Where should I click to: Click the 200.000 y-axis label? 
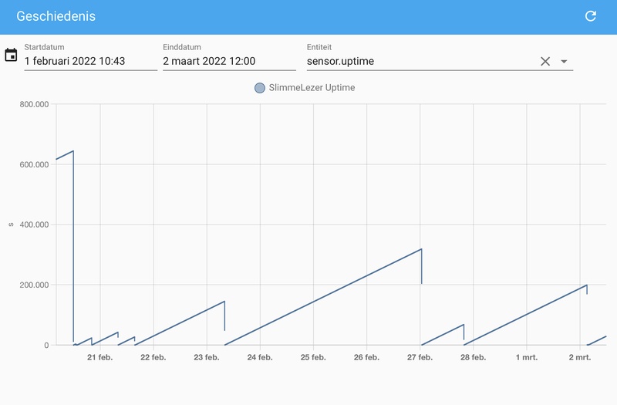click(x=34, y=285)
